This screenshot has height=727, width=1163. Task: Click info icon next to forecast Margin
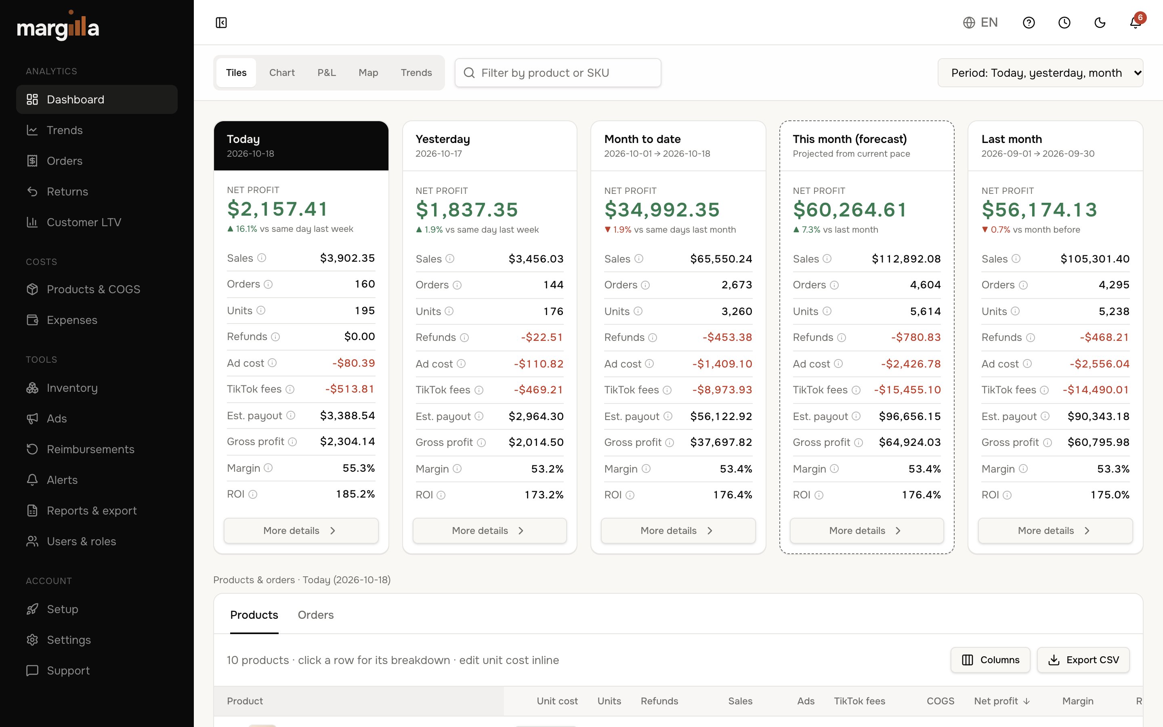click(834, 469)
